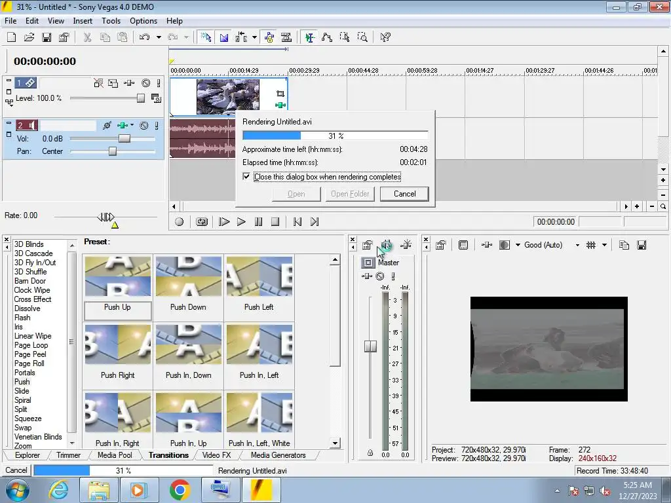671x503 pixels.
Task: Uncheck Close this dialog box when rendering completes
Action: tap(246, 176)
